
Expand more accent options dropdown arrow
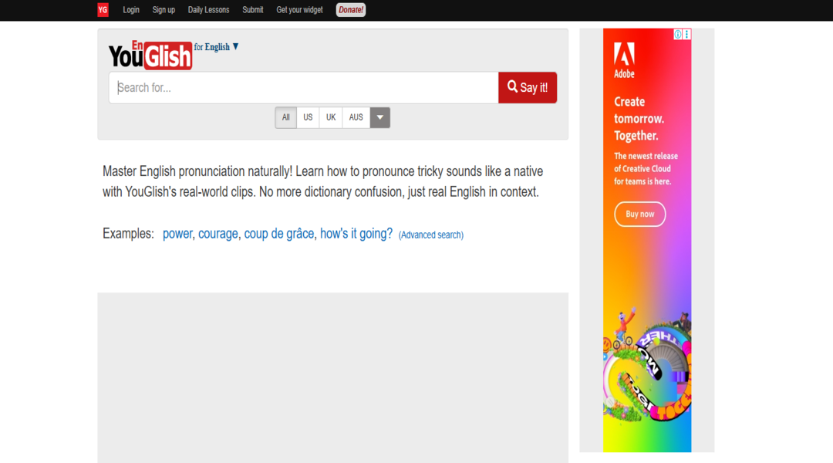click(x=379, y=117)
